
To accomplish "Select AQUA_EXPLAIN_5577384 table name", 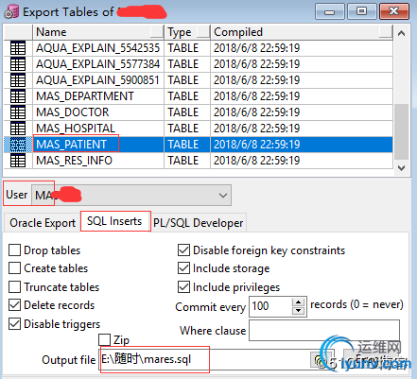I will tap(98, 64).
